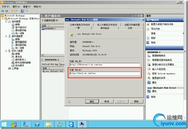Select the 08SERVER-1 row in server list
This screenshot has width=188, height=129.
click(x=50, y=29)
